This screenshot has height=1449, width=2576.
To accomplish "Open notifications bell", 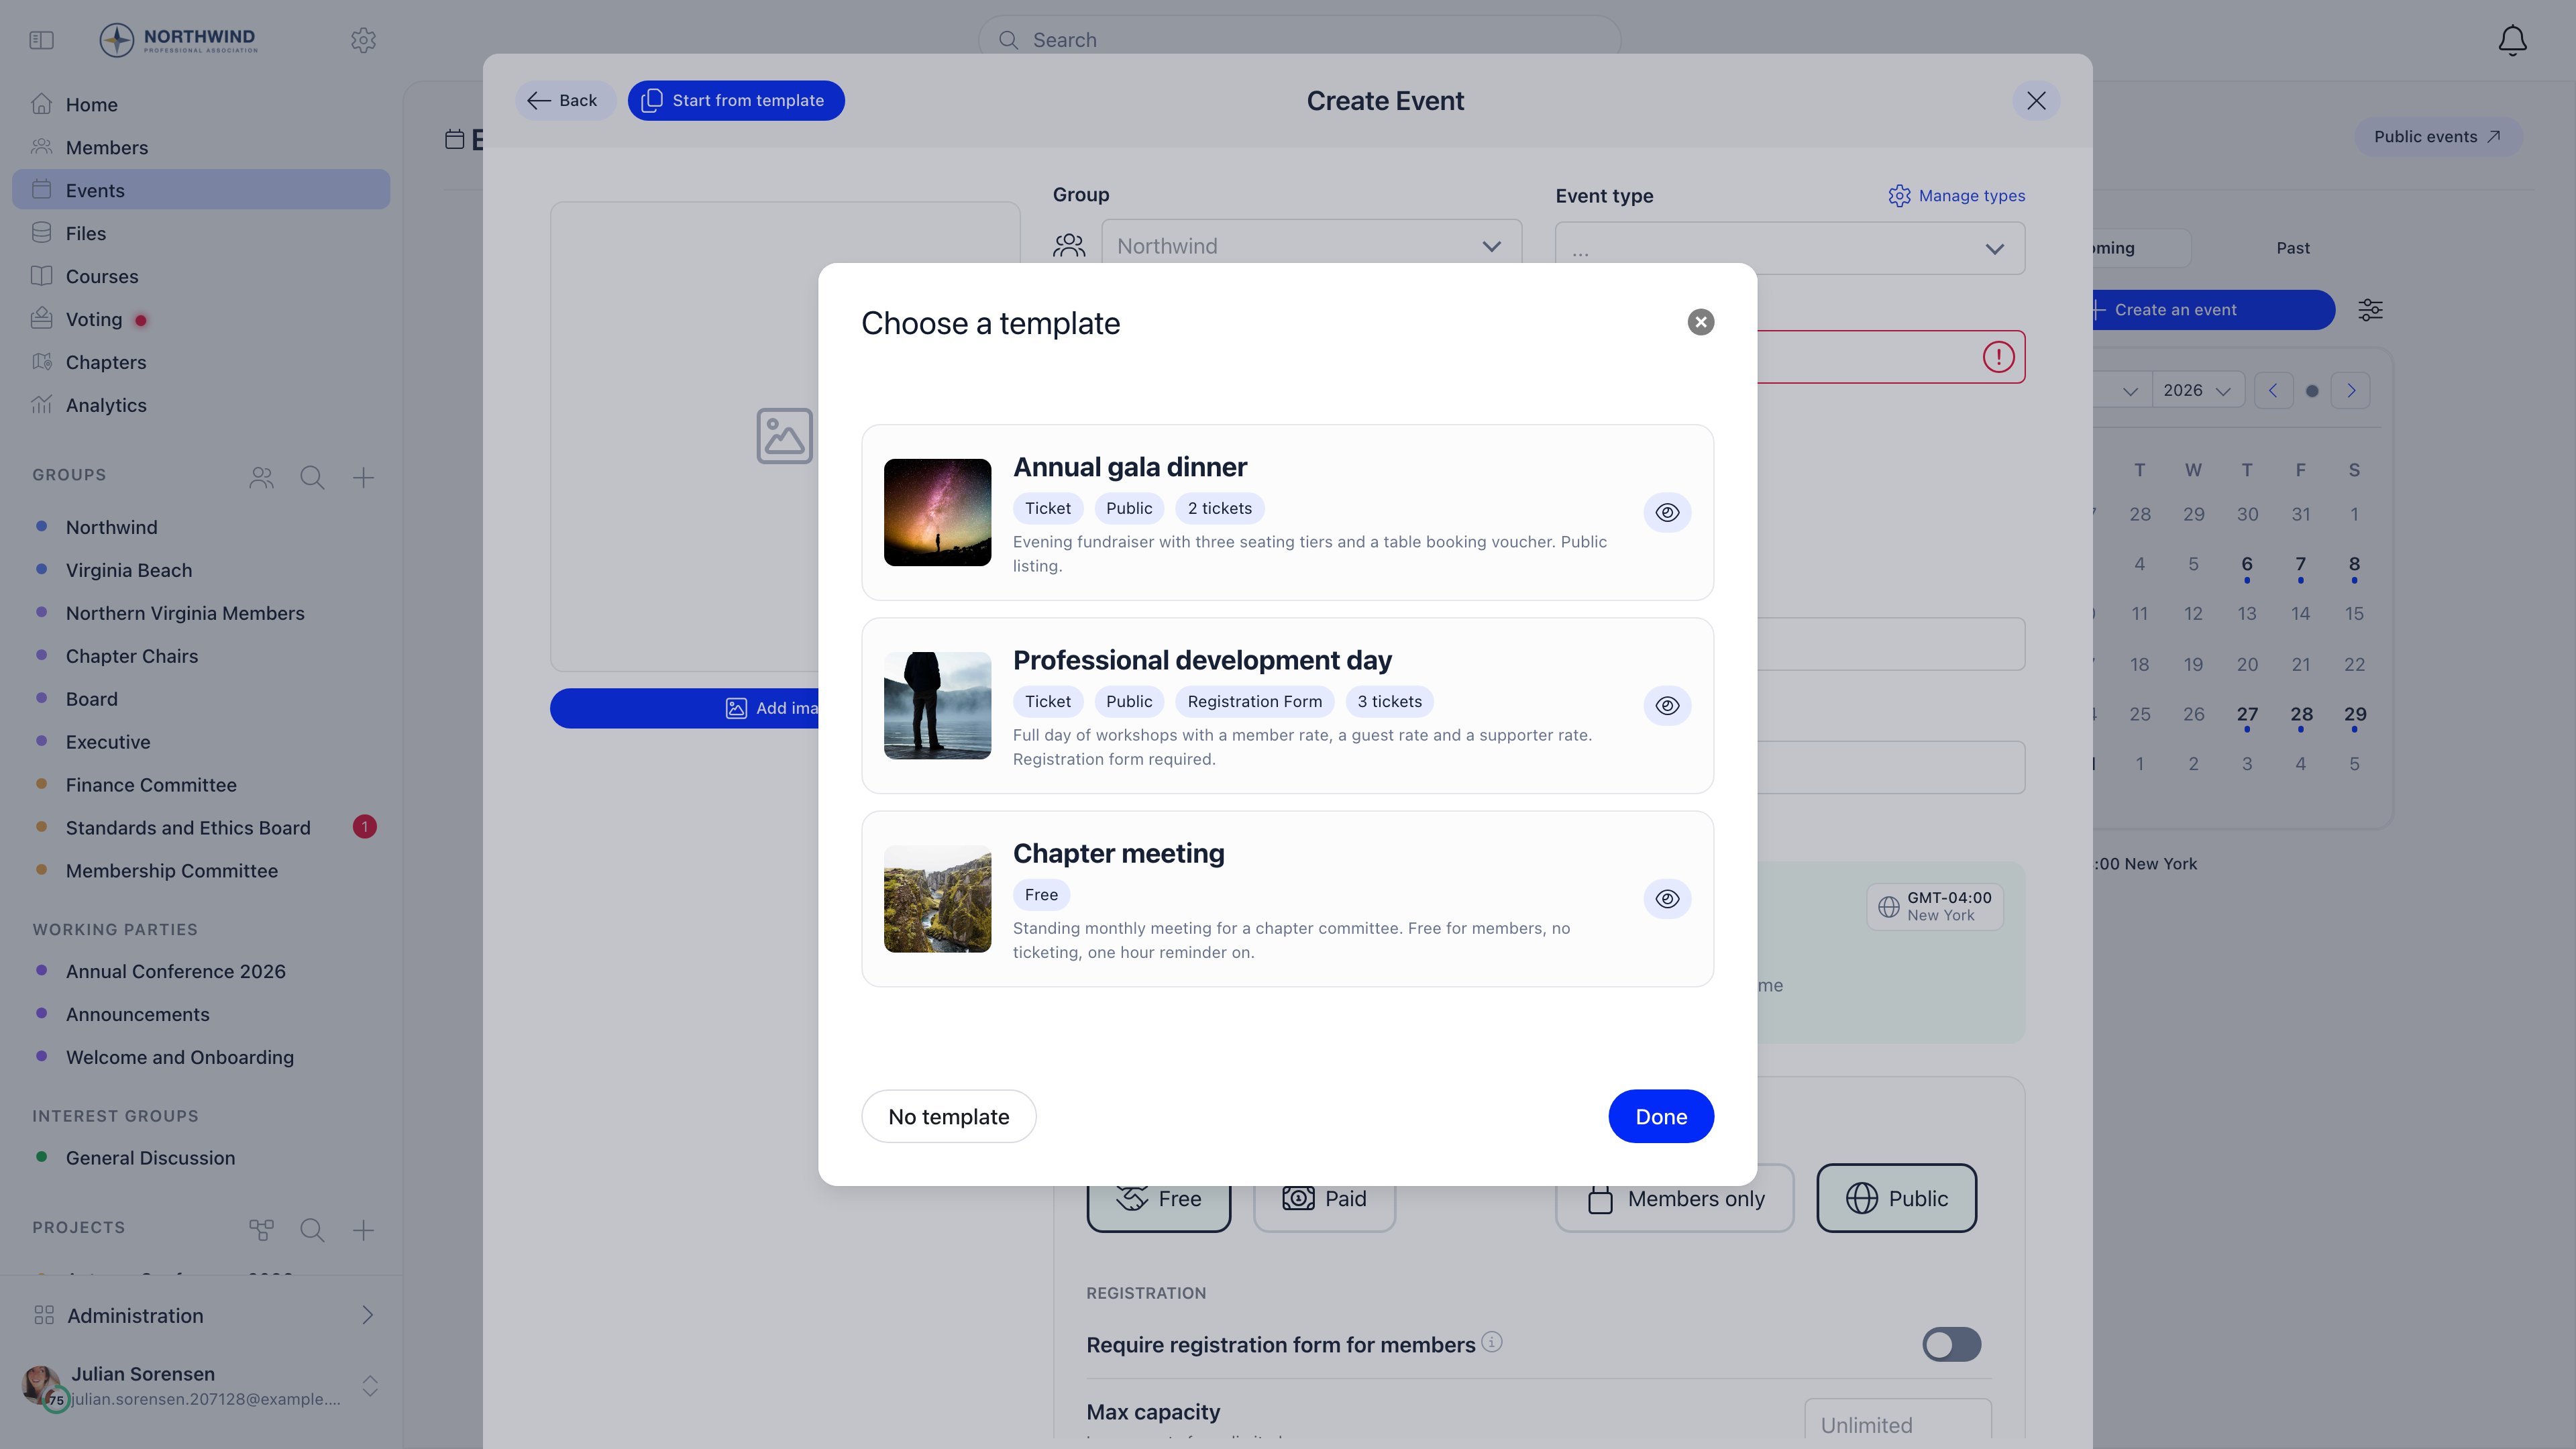I will pyautogui.click(x=2512, y=40).
